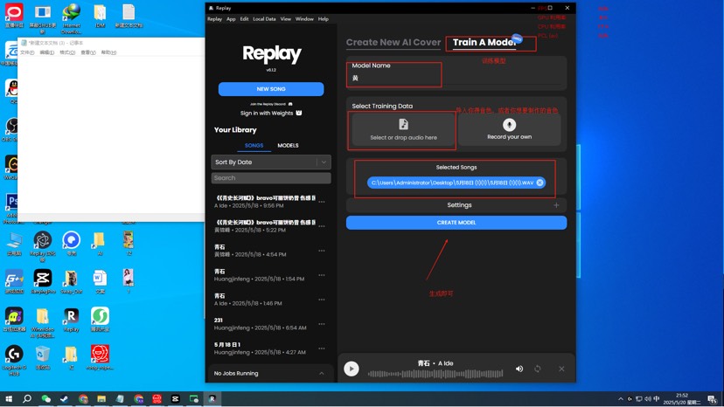
Task: Open options for the 231 song entry
Action: (x=322, y=324)
